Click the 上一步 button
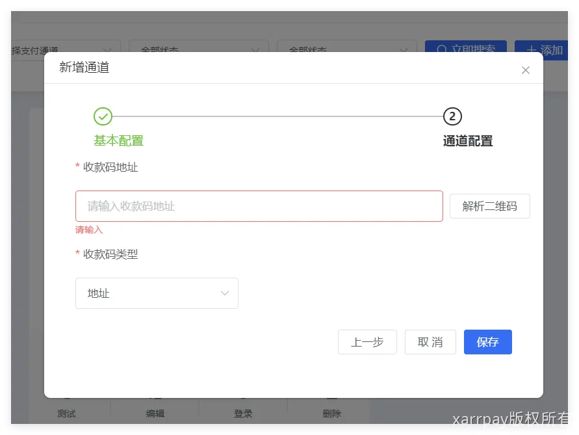579x435 pixels. coord(367,342)
